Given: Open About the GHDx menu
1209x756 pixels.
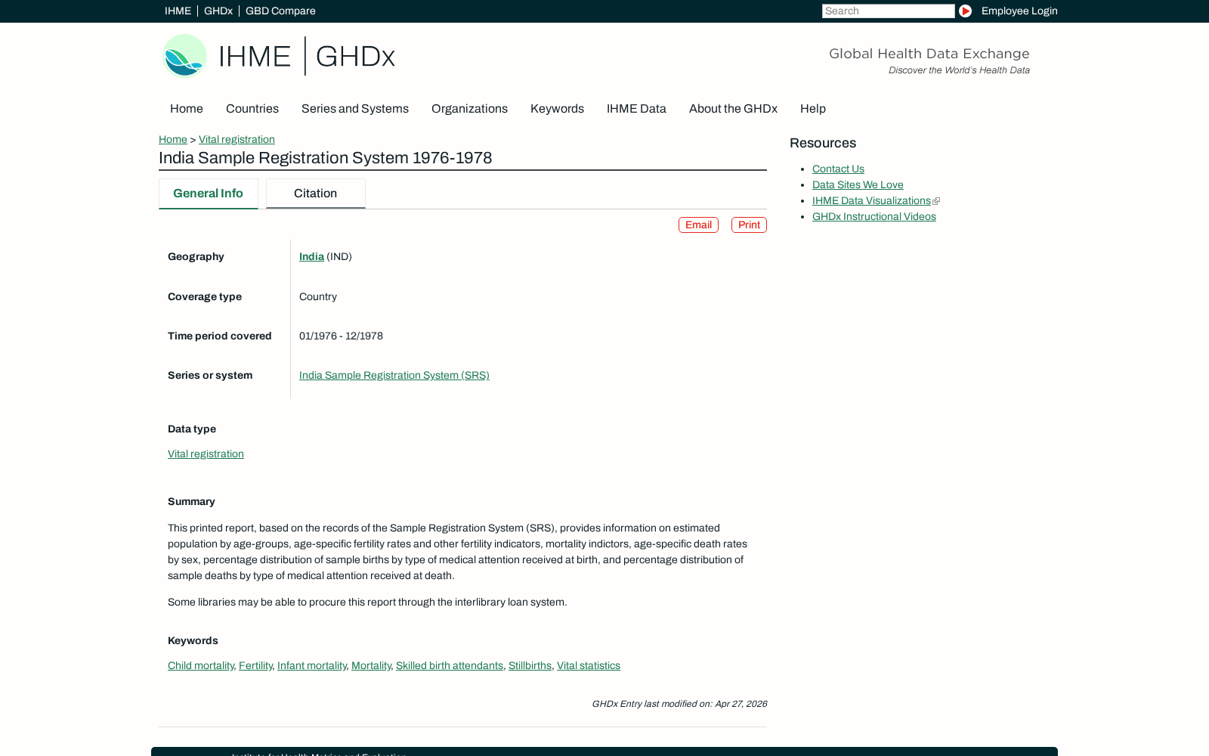Looking at the screenshot, I should pos(733,109).
